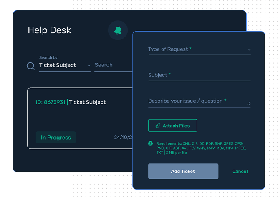
Task: Click the In Progress status badge
Action: 56,137
